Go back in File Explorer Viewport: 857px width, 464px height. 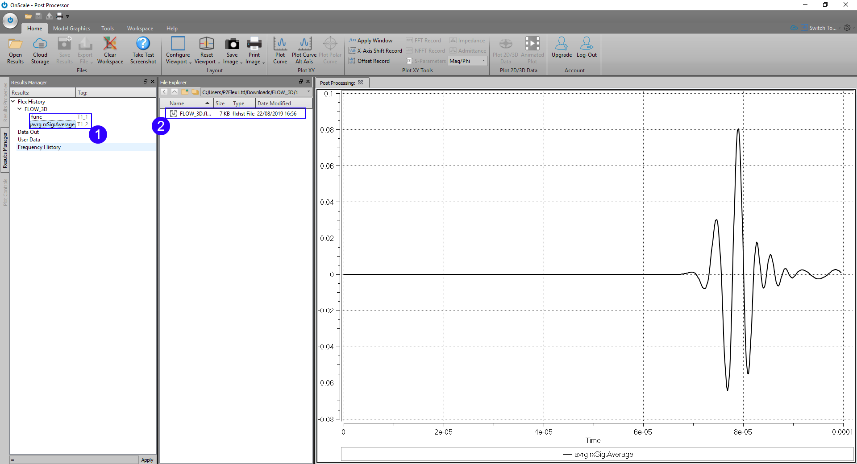pos(164,92)
